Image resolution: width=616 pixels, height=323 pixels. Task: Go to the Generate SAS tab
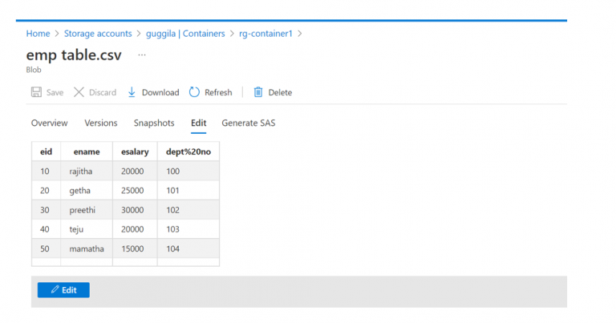coord(249,123)
